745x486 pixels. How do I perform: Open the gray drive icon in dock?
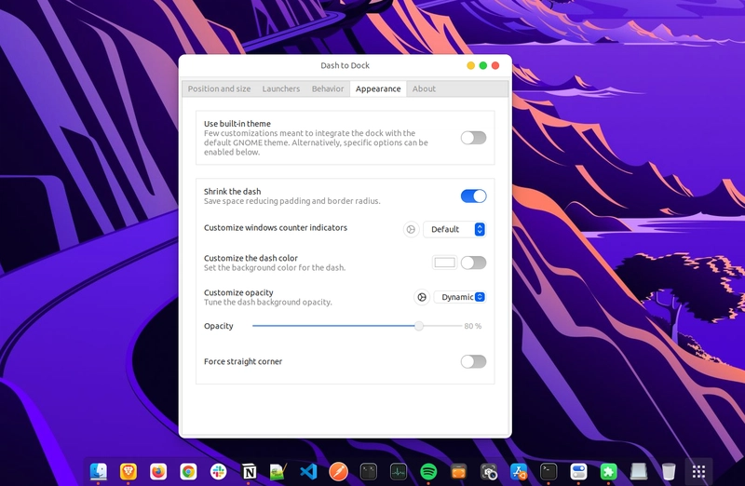coord(639,471)
